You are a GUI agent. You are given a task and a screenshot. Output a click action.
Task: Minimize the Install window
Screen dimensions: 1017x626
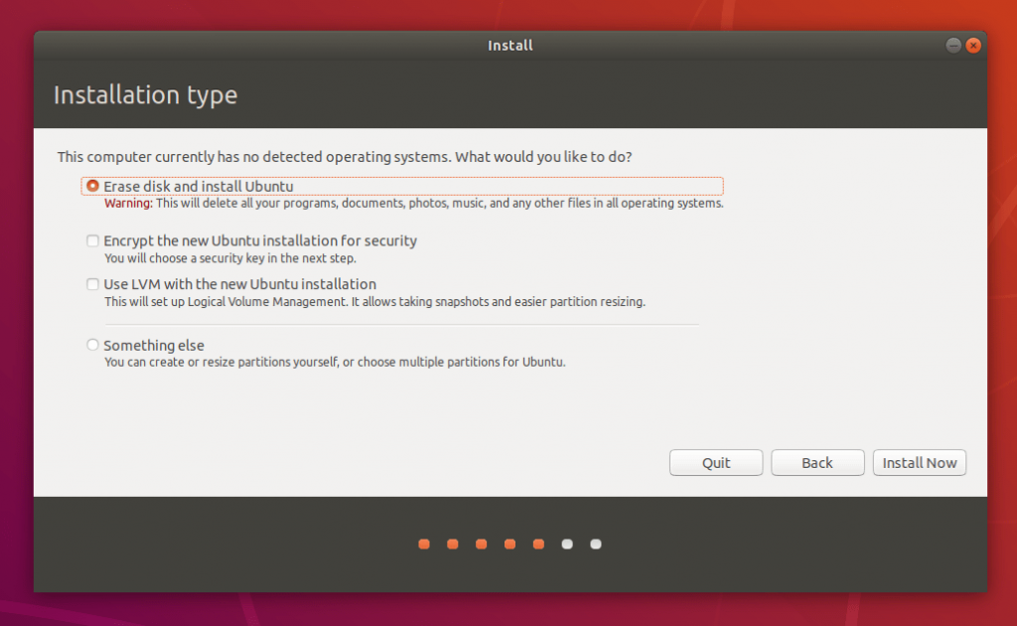(951, 45)
